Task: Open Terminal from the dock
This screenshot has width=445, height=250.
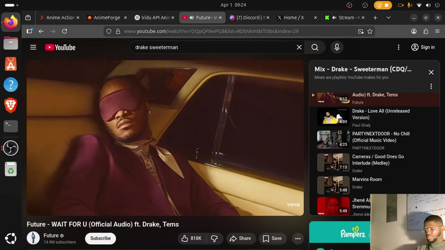Action: pos(11,126)
